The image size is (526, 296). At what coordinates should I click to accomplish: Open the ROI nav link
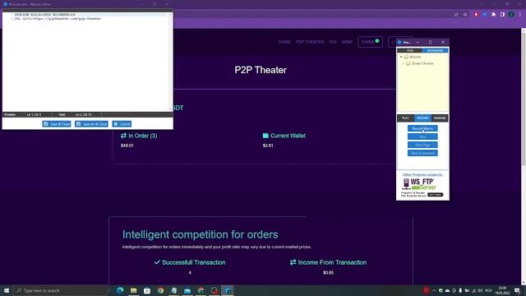[x=333, y=42]
